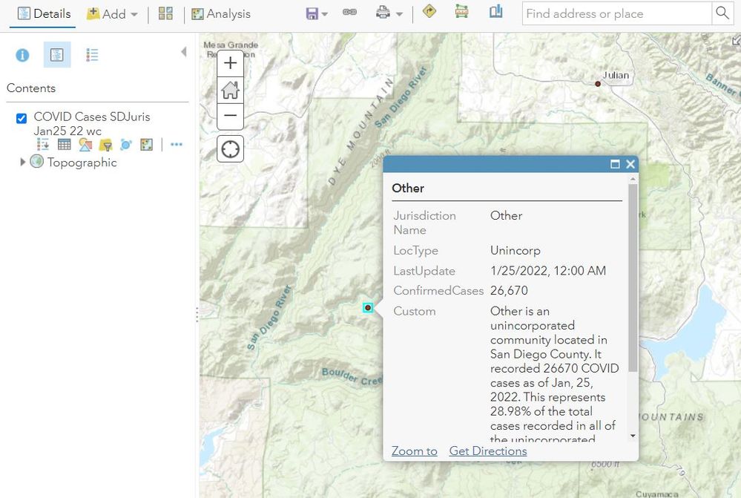Click the layer Filter funnel icon
The width and height of the screenshot is (741, 498).
click(105, 145)
